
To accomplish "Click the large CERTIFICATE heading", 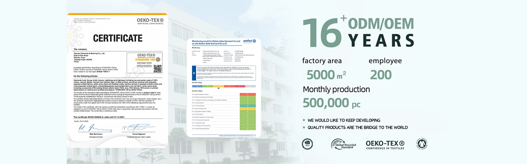I will tap(118, 38).
